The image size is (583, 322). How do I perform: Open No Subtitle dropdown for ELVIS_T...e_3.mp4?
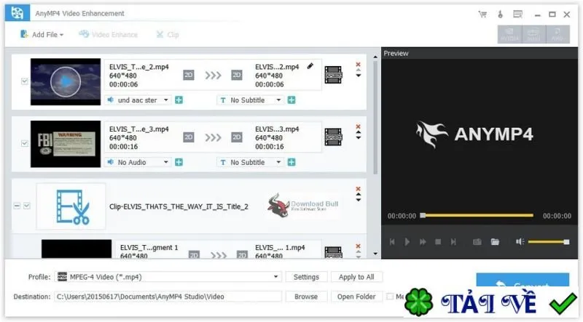(x=249, y=162)
